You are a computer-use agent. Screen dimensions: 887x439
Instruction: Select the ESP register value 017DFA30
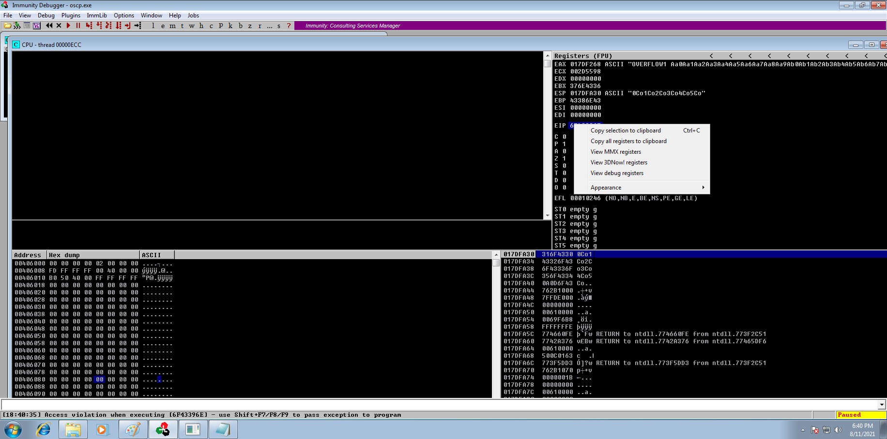(x=585, y=93)
